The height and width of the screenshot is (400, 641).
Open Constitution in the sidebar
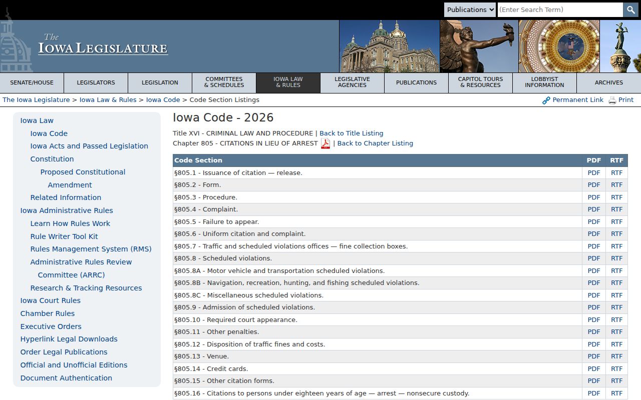(52, 159)
